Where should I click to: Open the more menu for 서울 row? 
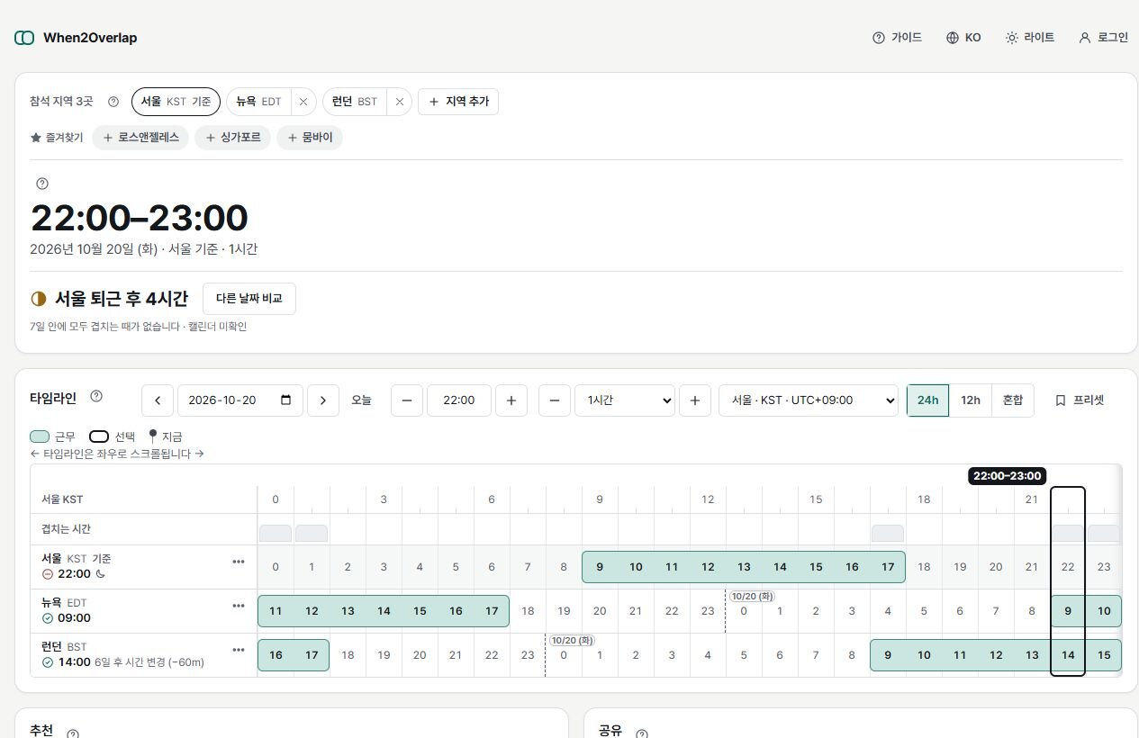pyautogui.click(x=239, y=562)
